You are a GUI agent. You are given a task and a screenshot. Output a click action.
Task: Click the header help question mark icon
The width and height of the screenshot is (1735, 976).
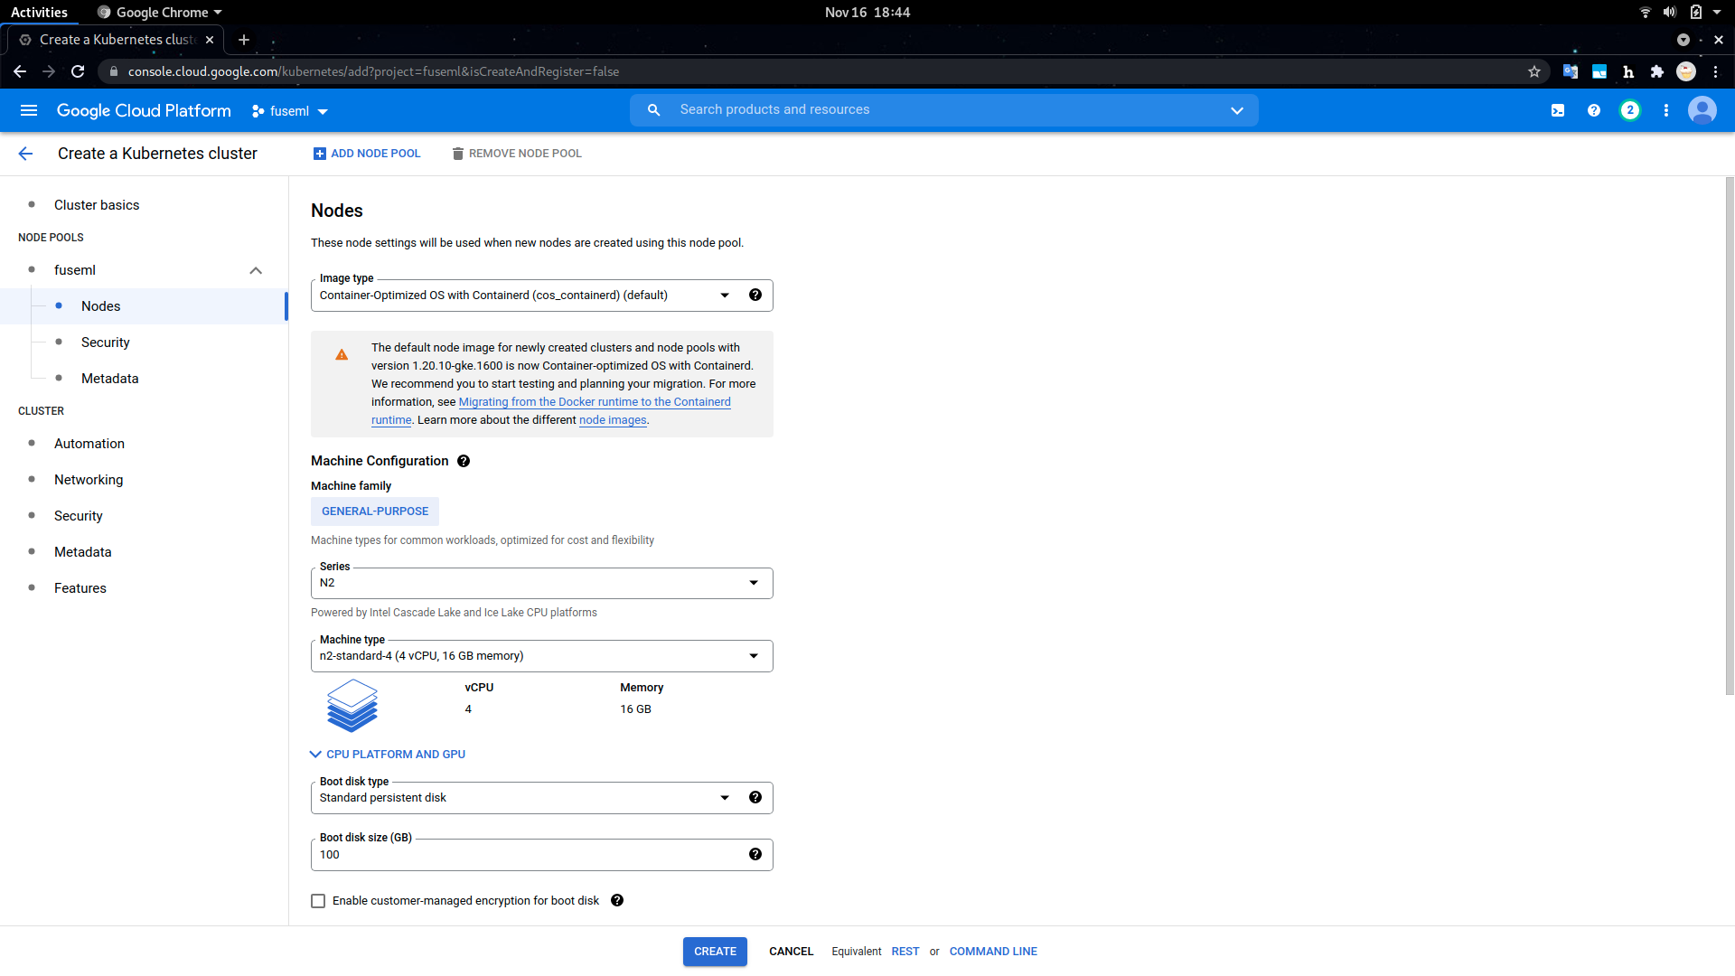tap(1594, 110)
